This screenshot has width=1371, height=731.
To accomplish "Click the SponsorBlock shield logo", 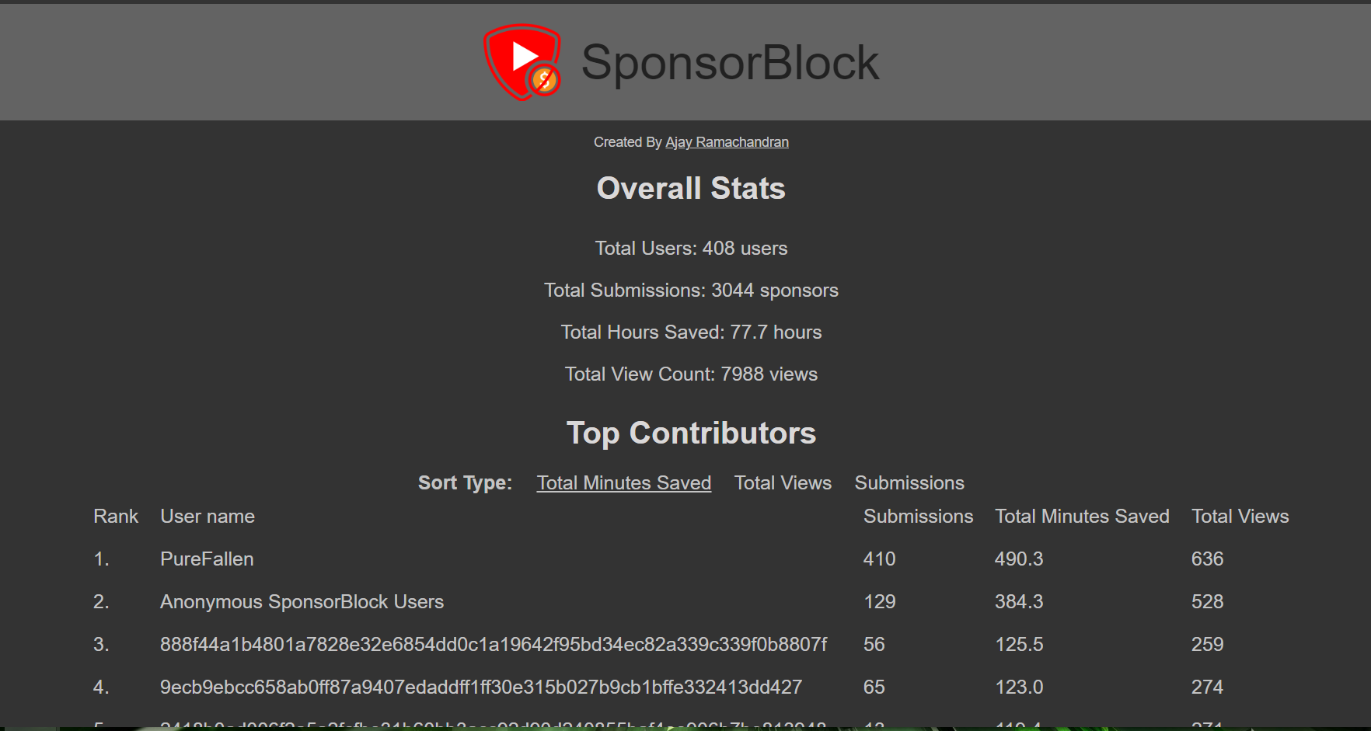I will [522, 62].
